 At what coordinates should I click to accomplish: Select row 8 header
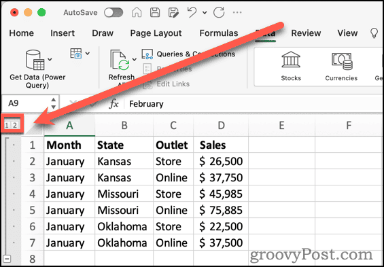[33, 259]
